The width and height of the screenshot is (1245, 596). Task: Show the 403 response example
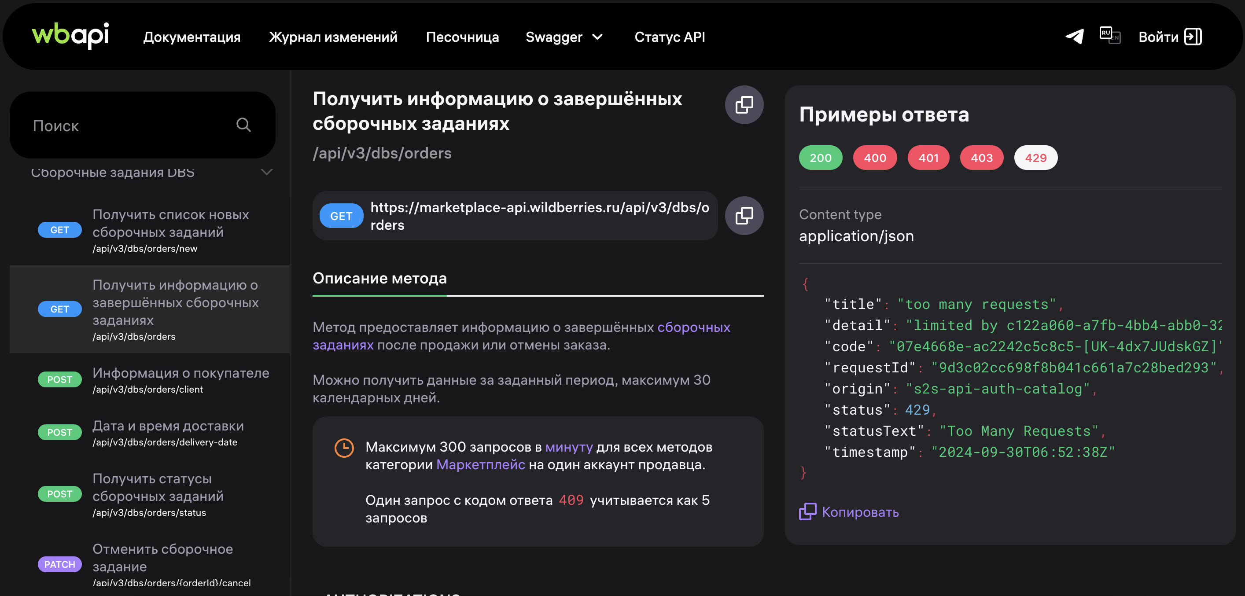pyautogui.click(x=982, y=158)
